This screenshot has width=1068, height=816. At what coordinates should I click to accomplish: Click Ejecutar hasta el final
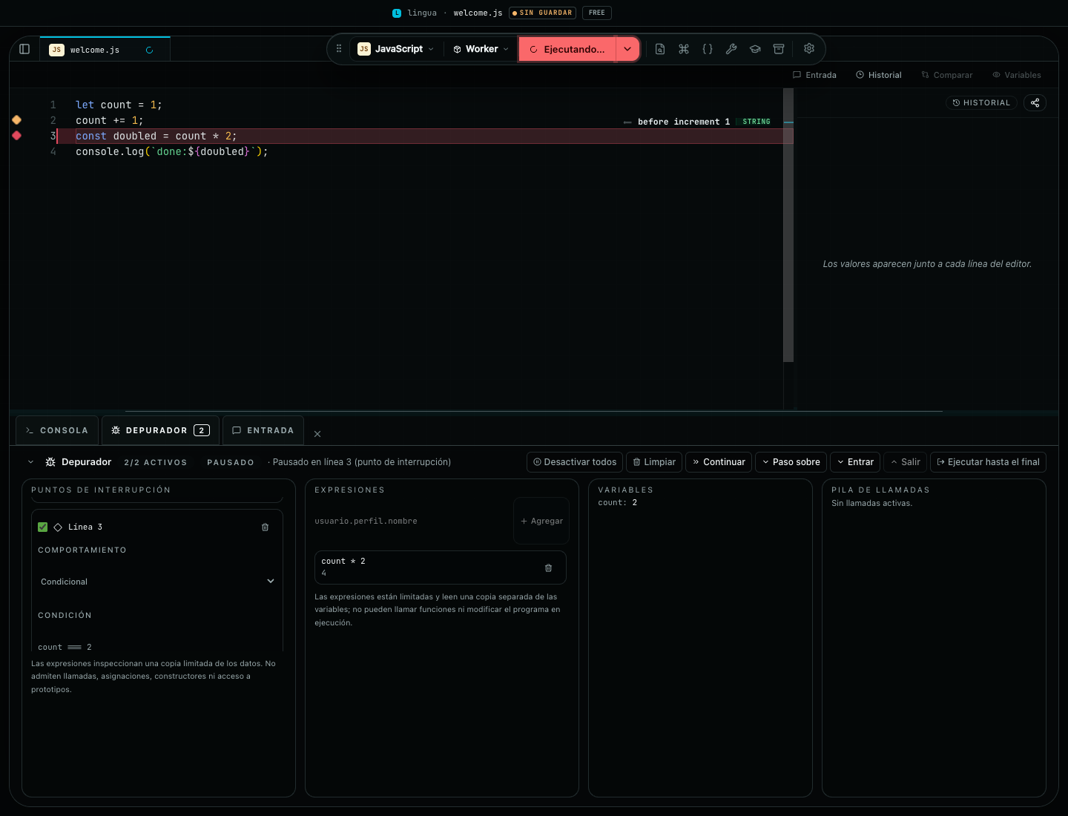988,462
